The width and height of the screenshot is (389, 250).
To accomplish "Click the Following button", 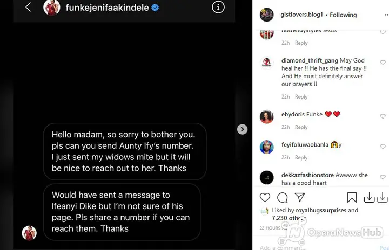I will click(x=343, y=15).
